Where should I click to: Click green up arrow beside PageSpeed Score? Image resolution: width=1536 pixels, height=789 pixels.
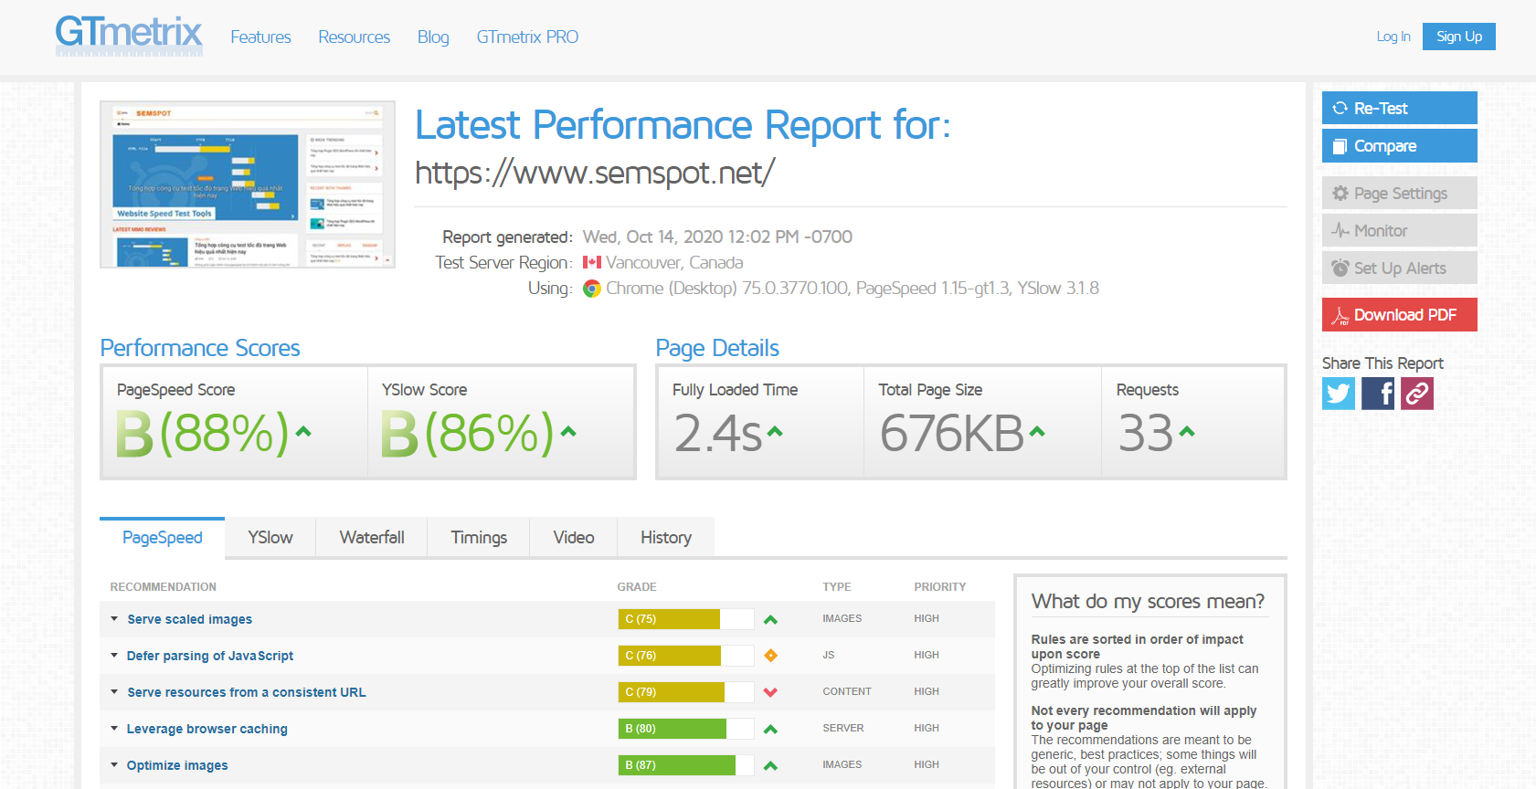pos(303,432)
